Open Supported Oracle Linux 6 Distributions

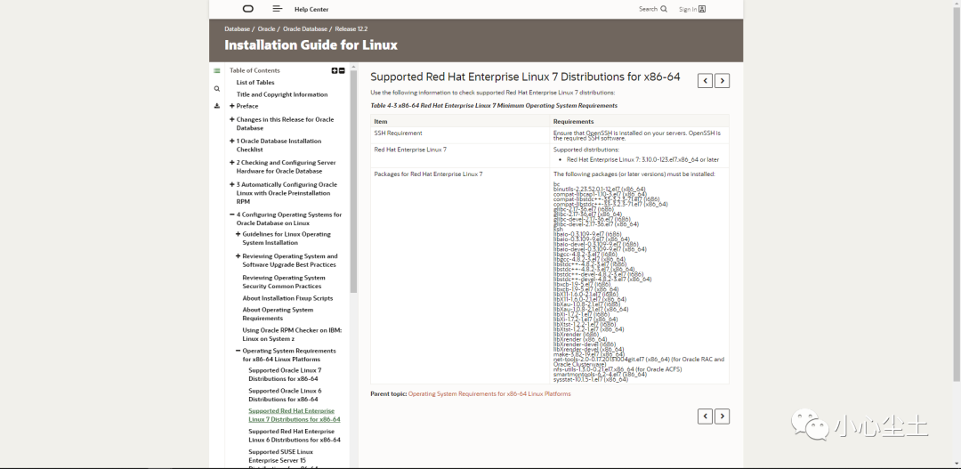coord(285,395)
